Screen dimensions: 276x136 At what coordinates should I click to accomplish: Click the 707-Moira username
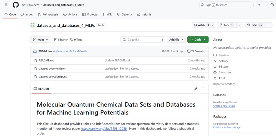click(x=45, y=51)
